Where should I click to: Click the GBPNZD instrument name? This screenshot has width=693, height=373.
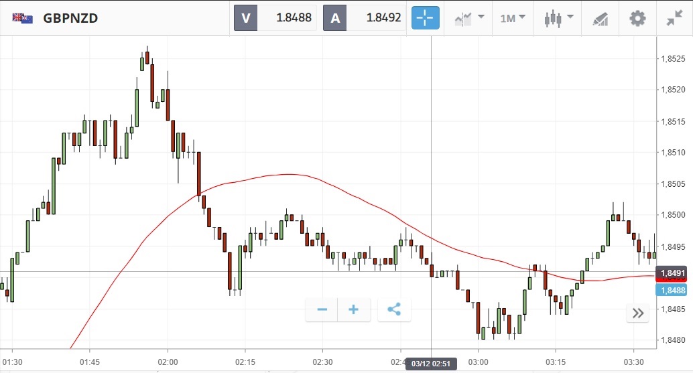(x=70, y=18)
